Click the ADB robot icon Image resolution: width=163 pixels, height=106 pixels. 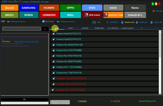pos(94,22)
